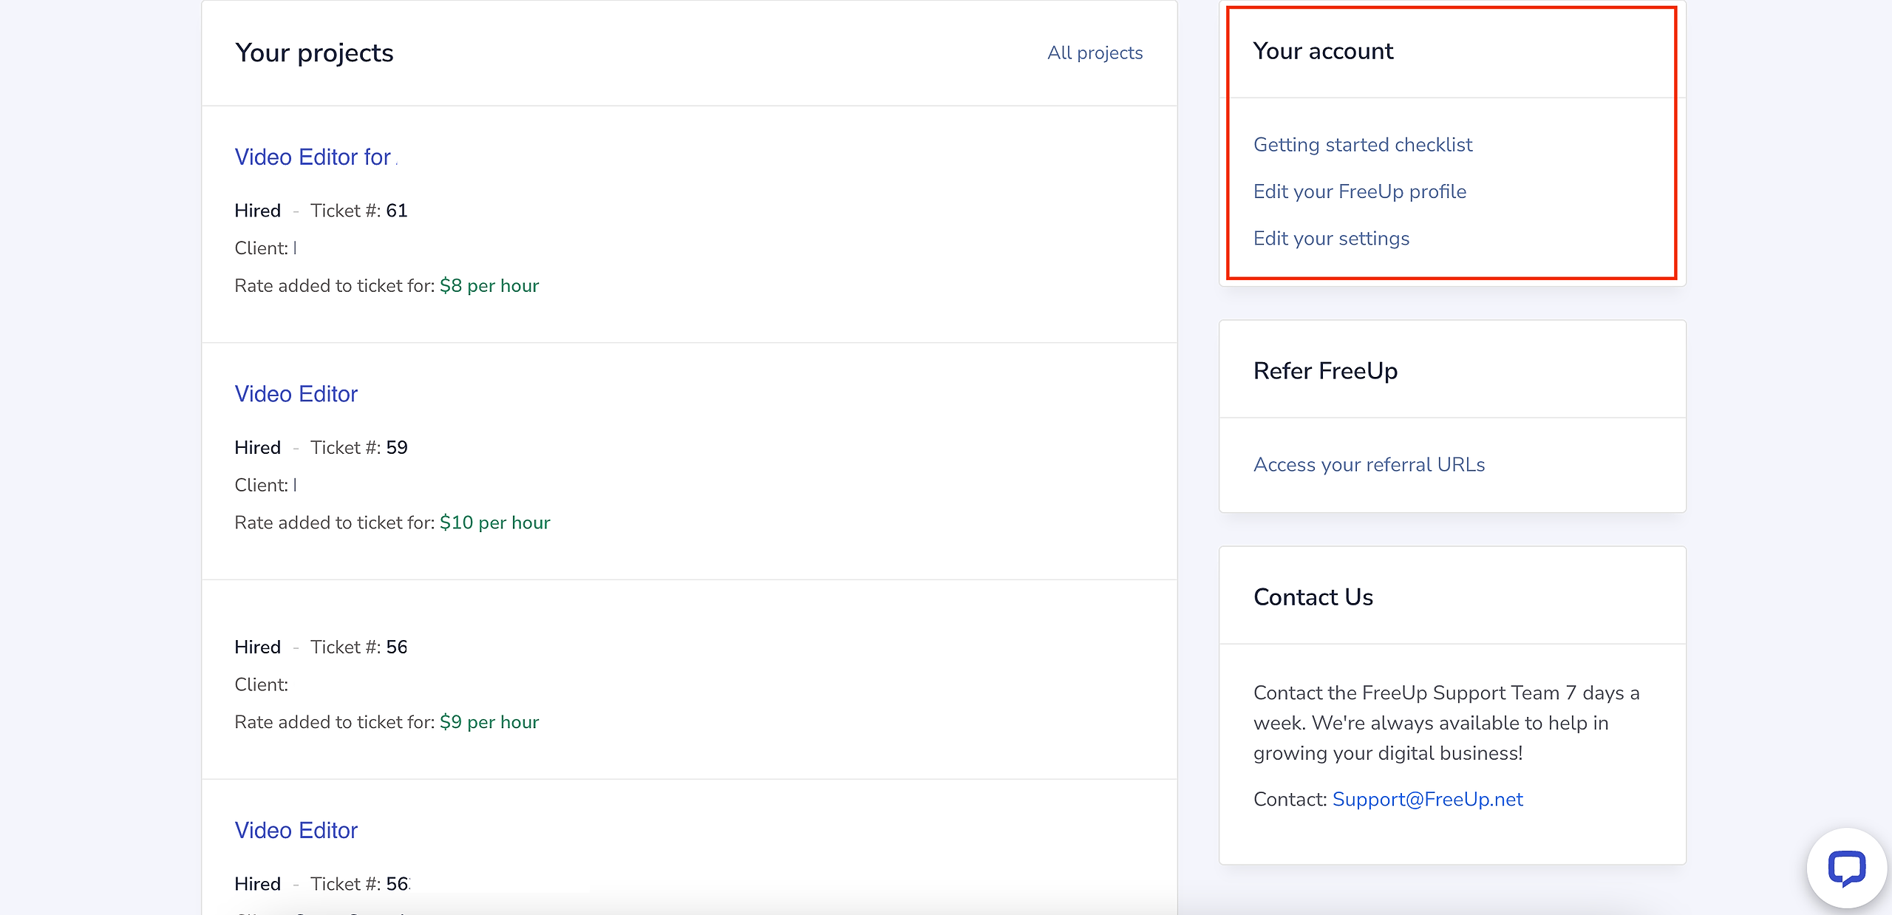The width and height of the screenshot is (1892, 915).
Task: Click the 'Refer FreeUp' heading
Action: click(1326, 370)
